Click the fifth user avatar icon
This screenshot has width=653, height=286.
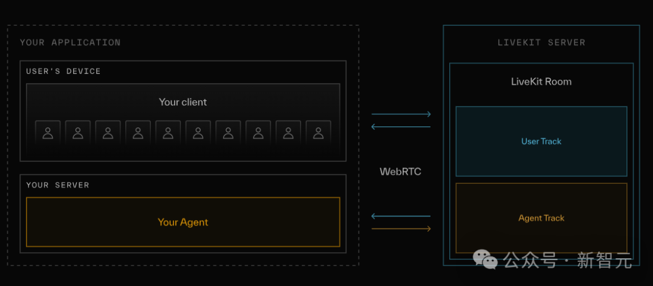pos(168,132)
